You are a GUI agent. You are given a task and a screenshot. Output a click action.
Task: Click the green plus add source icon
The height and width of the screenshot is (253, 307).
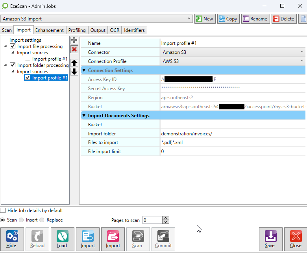tap(74, 41)
